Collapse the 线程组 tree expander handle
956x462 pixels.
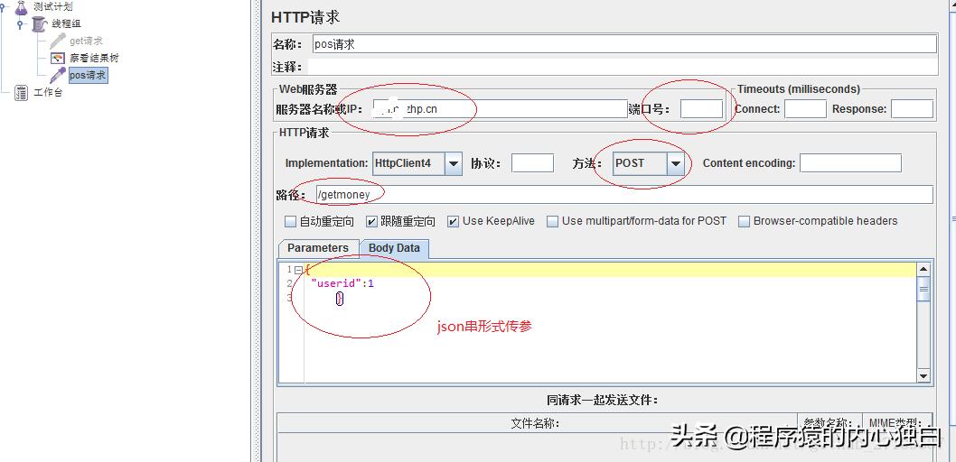20,24
